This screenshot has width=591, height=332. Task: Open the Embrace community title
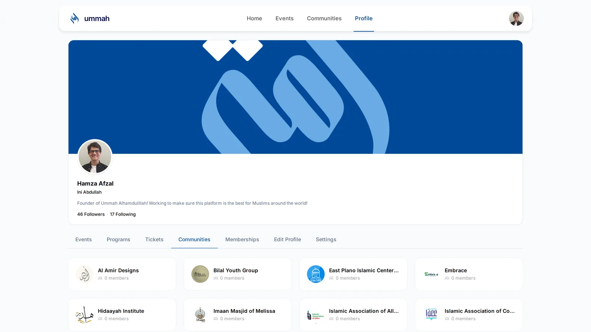[456, 270]
